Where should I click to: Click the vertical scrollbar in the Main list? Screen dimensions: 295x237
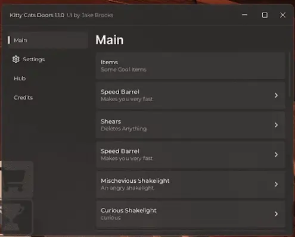coord(290,75)
